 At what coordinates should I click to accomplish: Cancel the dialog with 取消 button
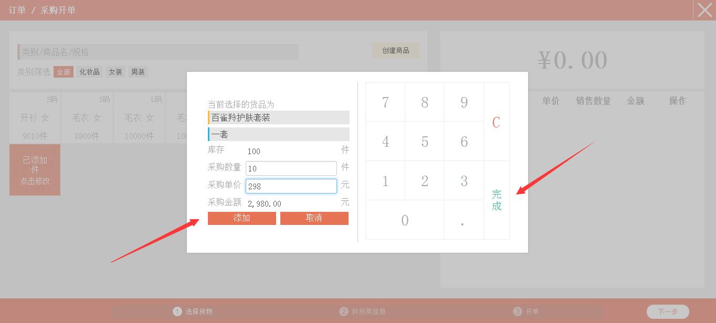[x=314, y=218]
